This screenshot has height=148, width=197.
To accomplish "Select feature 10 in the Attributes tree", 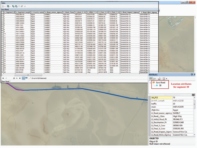I will [160, 85].
